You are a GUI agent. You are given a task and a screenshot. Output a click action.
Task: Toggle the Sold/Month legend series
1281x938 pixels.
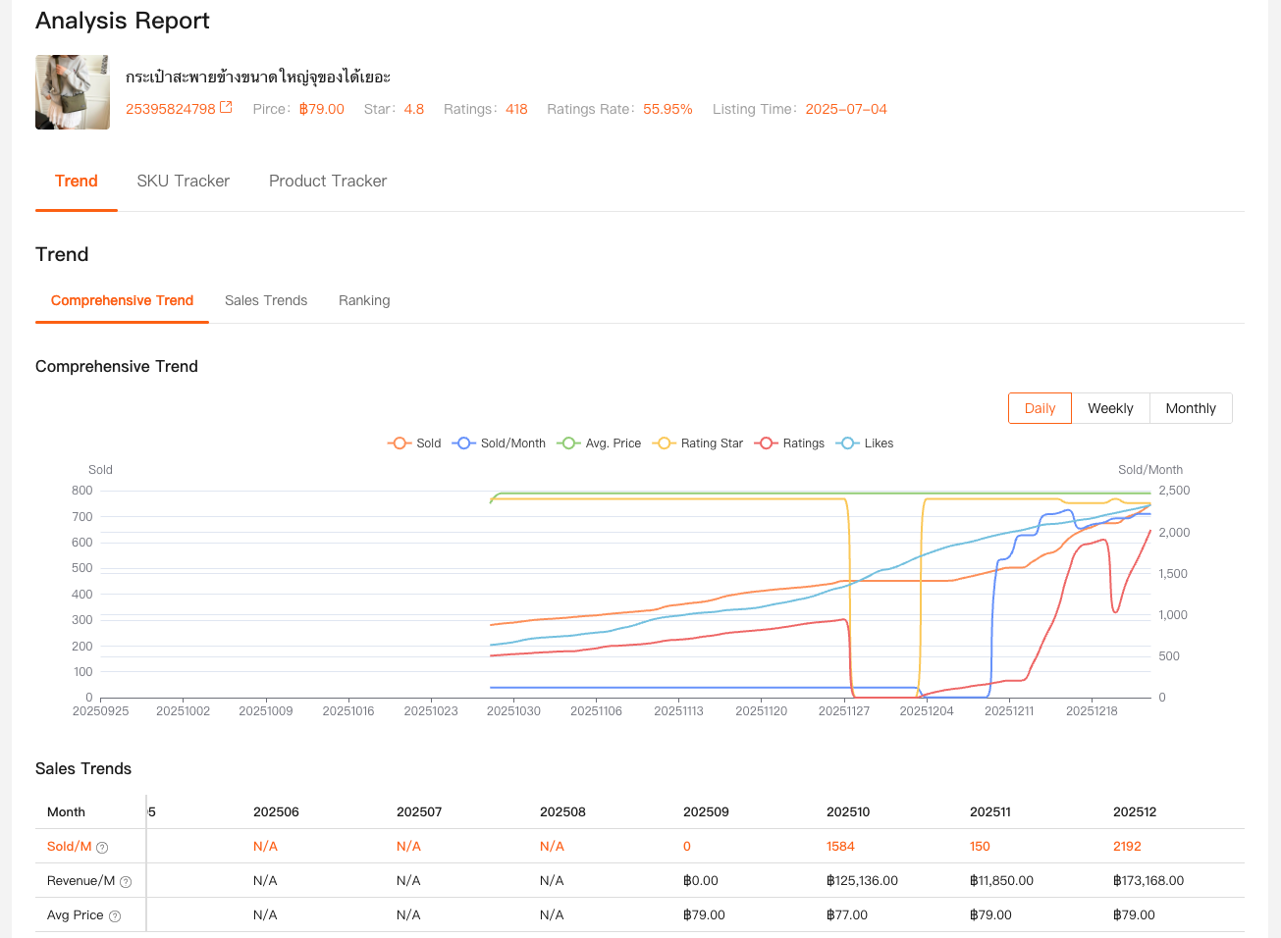pos(499,443)
